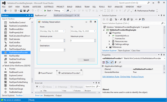Click Property Pages icon in Properties panel
The image size is (167, 102).
point(120,62)
